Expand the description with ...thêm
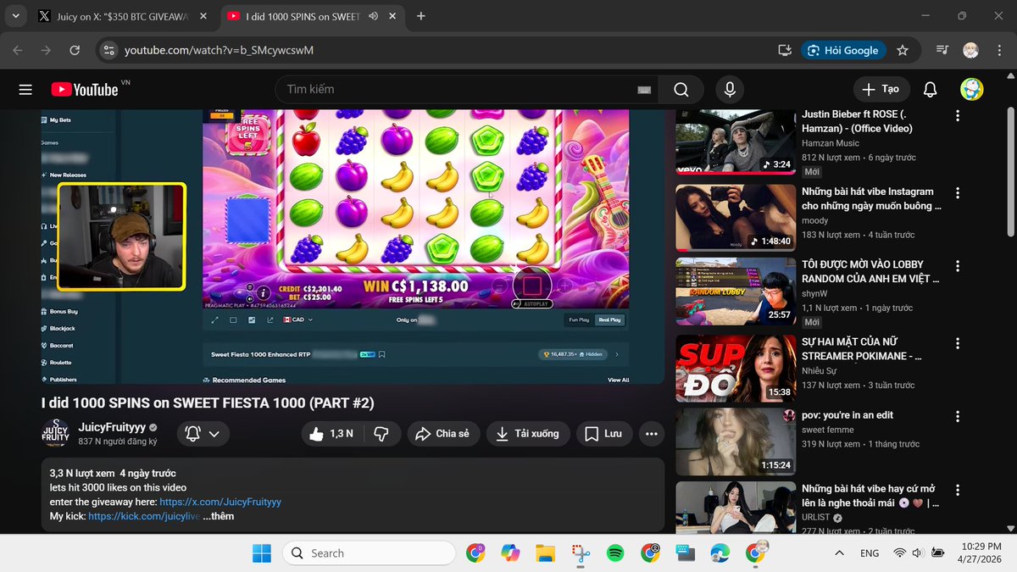Screen dimensions: 1017x572 [218, 516]
